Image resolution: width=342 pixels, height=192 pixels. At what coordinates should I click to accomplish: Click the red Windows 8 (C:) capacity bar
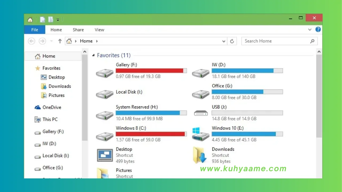coord(151,134)
